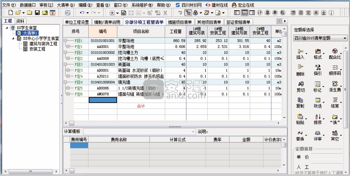Open the 系统维护 menu
This screenshot has width=350, height=176.
click(x=142, y=5)
